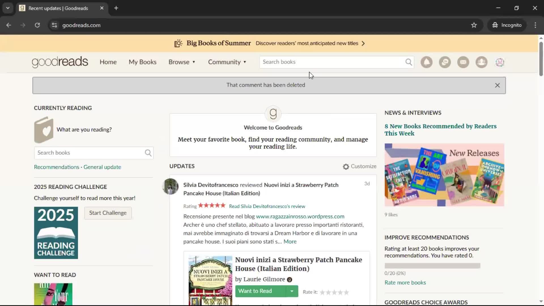Open Silvia Devitofrancesco's name link

(211, 185)
